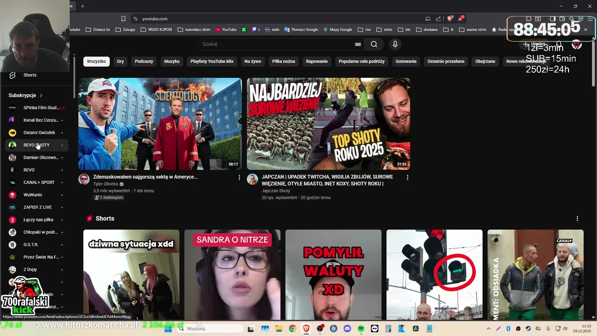
Task: Open 'SANDRA O NITRZE' short
Action: pos(232,274)
